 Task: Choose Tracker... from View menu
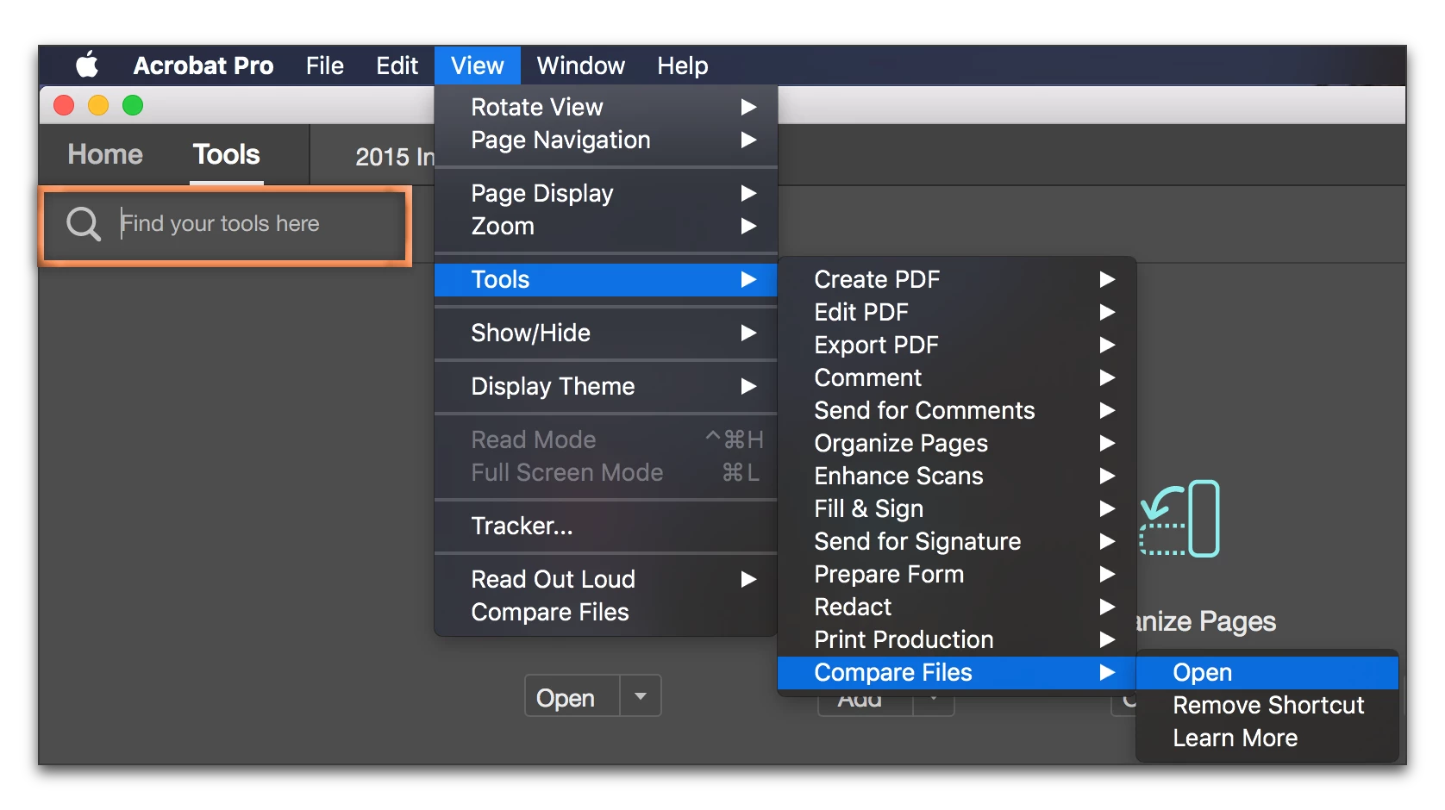click(x=606, y=526)
